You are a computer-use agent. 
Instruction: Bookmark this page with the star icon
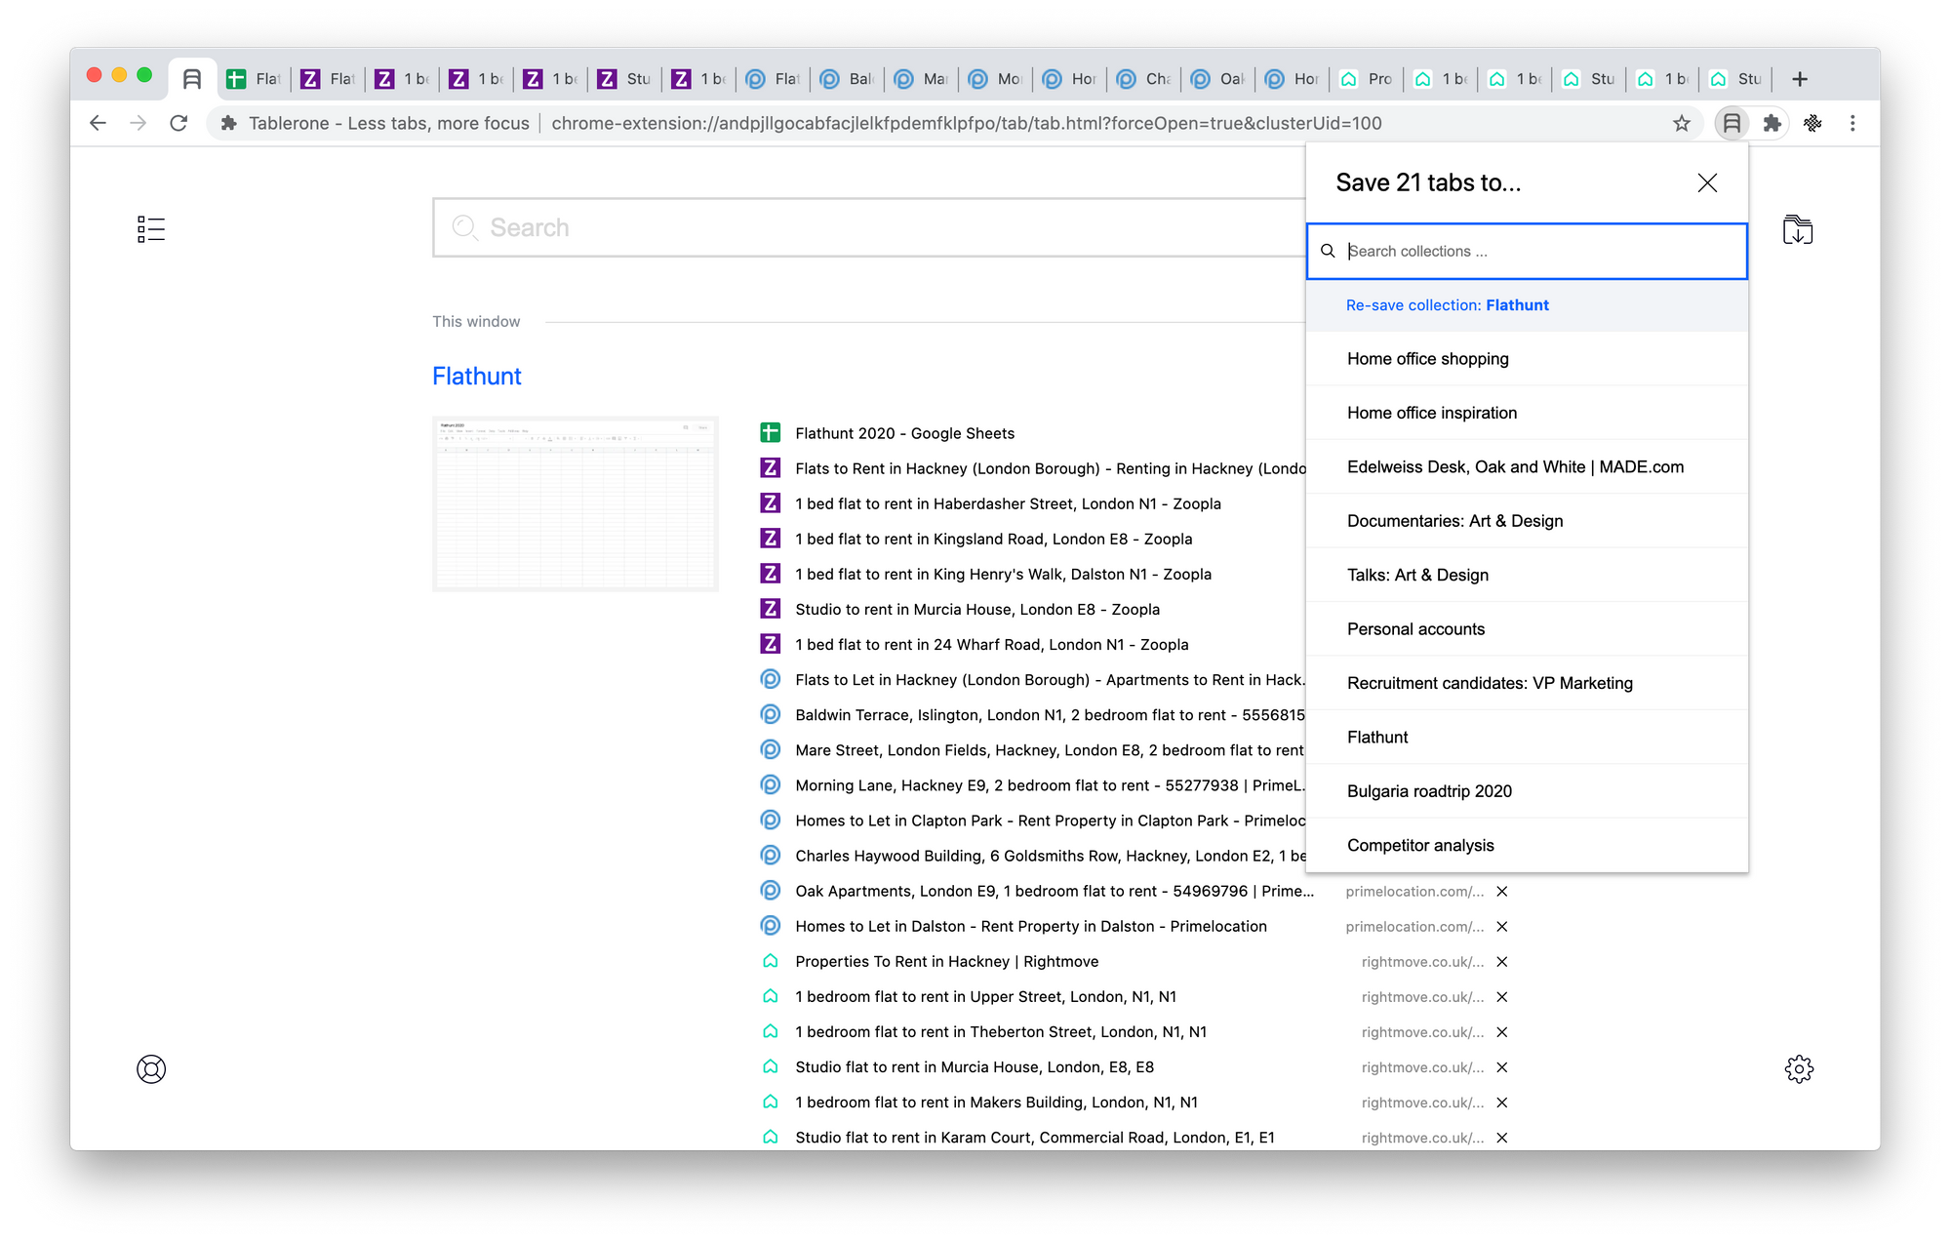pos(1682,123)
